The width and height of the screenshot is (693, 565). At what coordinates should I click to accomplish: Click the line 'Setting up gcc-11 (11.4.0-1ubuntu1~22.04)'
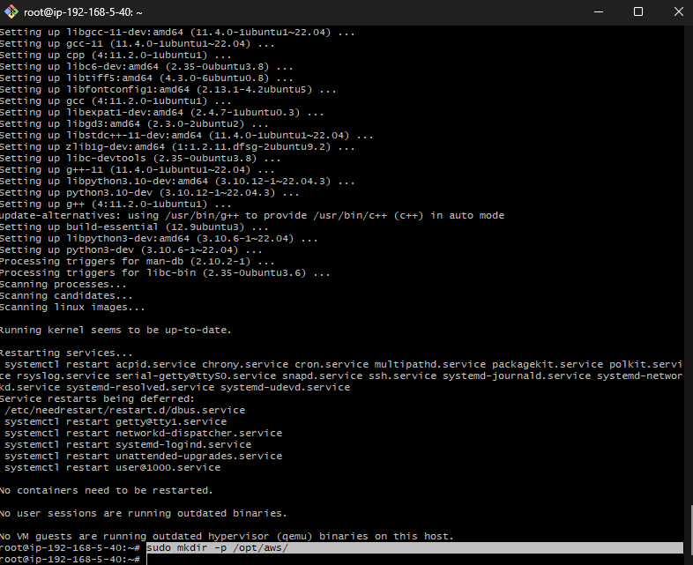(137, 44)
